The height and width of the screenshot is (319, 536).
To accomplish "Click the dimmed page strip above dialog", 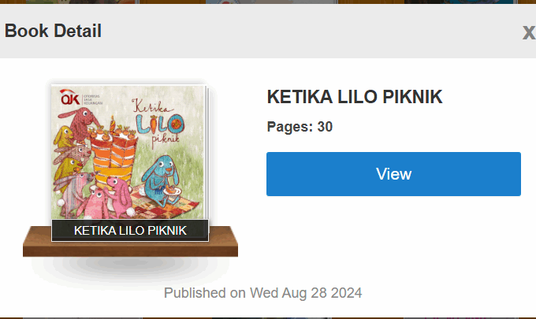I will 268,2.
